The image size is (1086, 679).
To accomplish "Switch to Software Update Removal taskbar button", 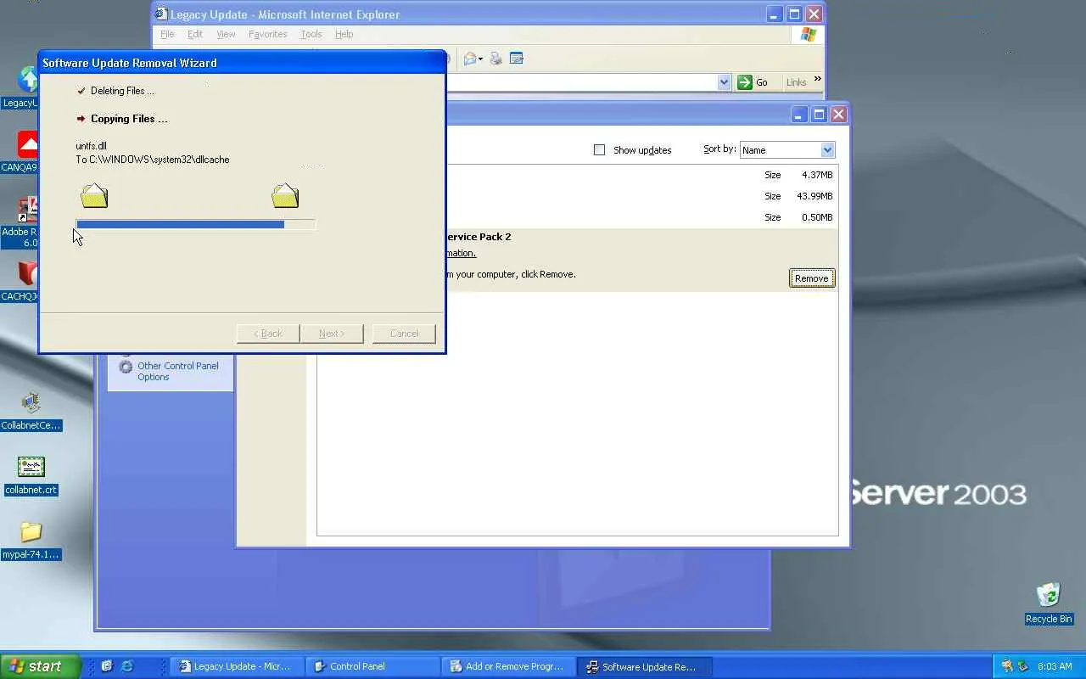I will tap(644, 666).
